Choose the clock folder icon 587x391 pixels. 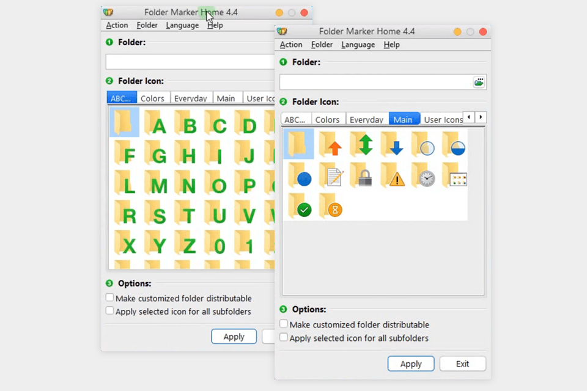coord(426,178)
